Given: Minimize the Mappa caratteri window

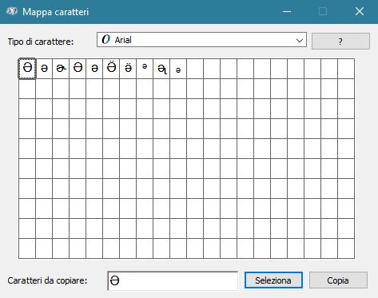Looking at the screenshot, I should (x=287, y=11).
